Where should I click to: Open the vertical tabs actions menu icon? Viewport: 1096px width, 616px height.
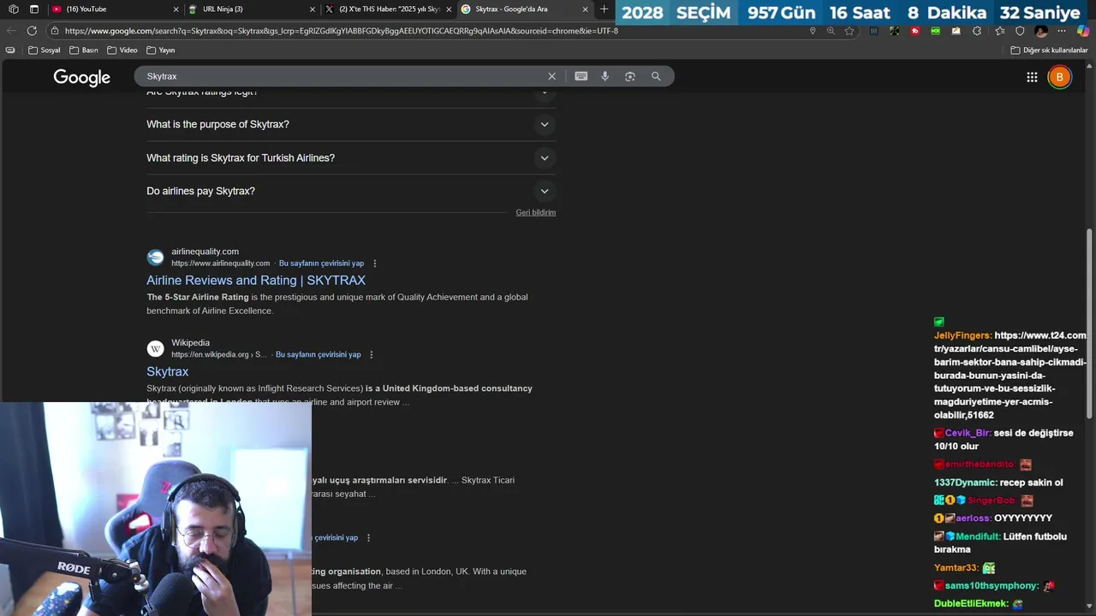[x=34, y=9]
